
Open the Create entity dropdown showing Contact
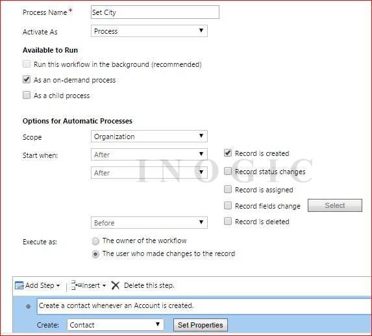coord(116,324)
